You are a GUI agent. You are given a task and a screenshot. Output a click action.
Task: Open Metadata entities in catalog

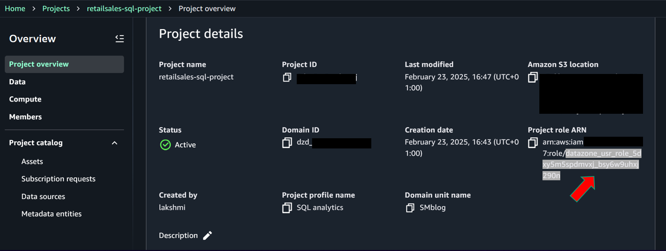click(51, 214)
